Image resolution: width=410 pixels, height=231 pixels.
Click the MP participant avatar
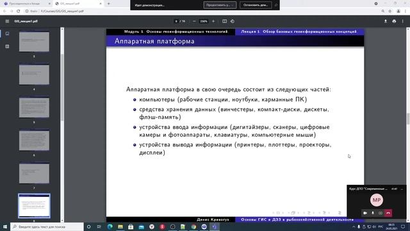tap(377, 200)
